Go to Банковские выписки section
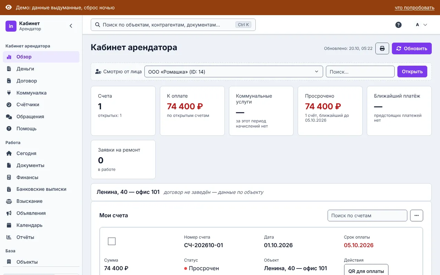440x275 pixels. tap(41, 189)
